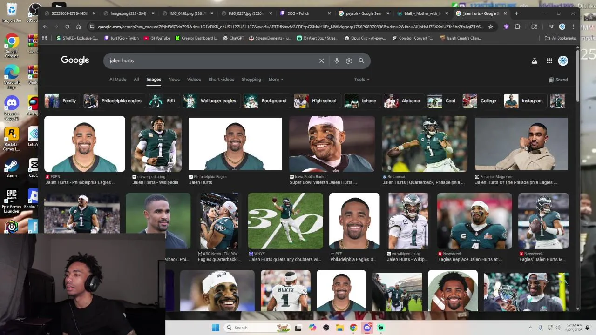
Task: Switch to DDG - Twitch browser tab
Action: tap(306, 13)
